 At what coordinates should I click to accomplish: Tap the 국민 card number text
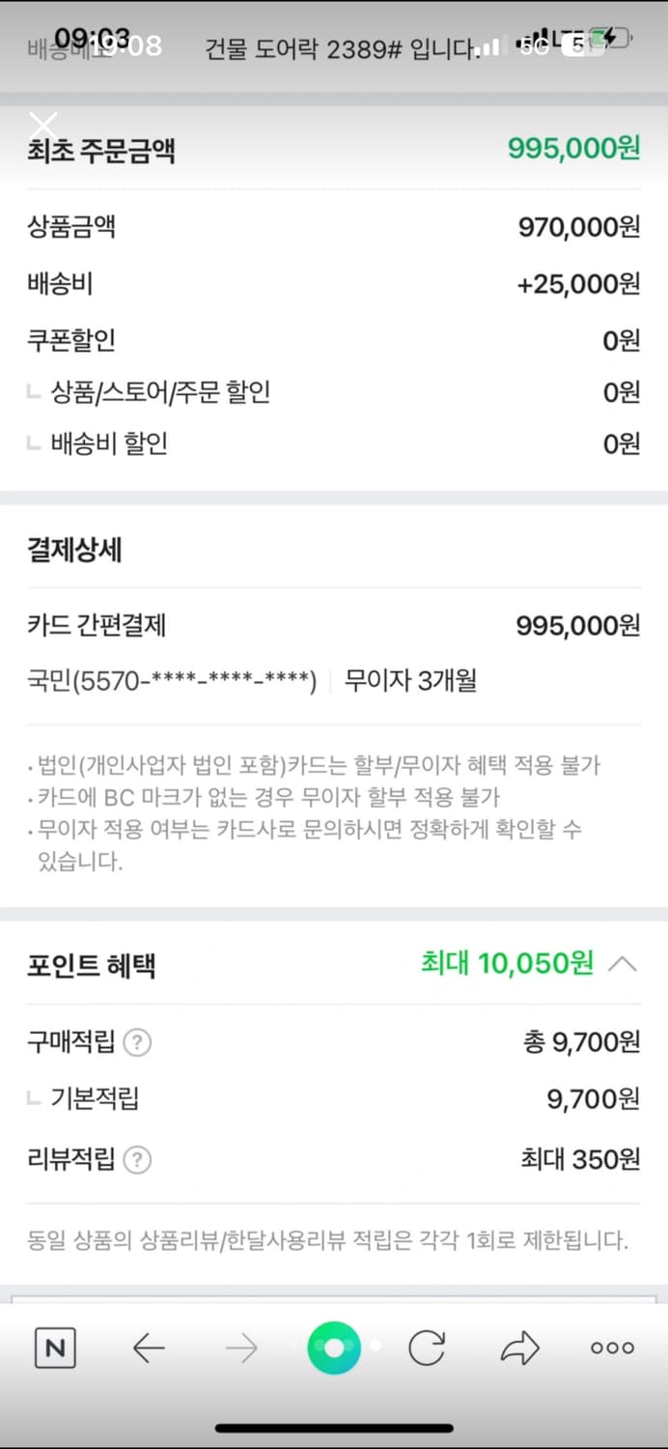[x=172, y=681]
